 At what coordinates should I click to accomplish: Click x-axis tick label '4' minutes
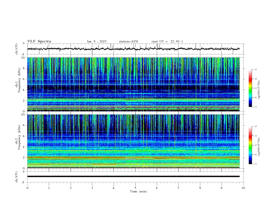pos(113,188)
